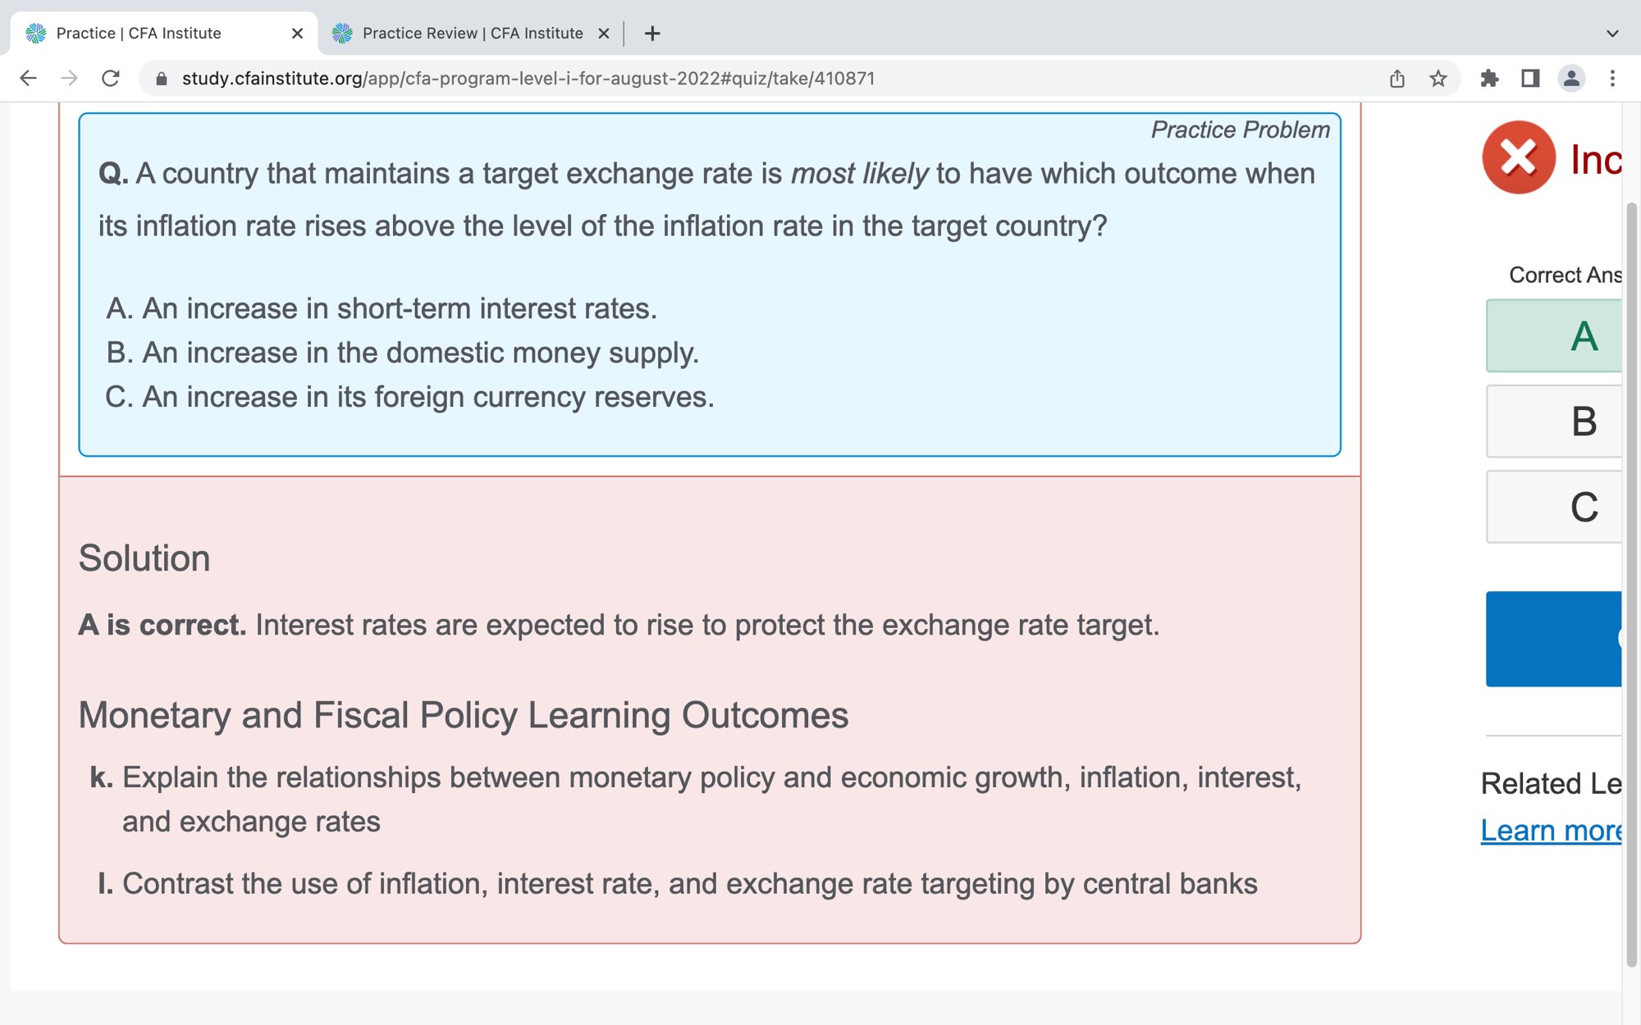Click the browser back arrow
This screenshot has height=1025, width=1641.
29,79
